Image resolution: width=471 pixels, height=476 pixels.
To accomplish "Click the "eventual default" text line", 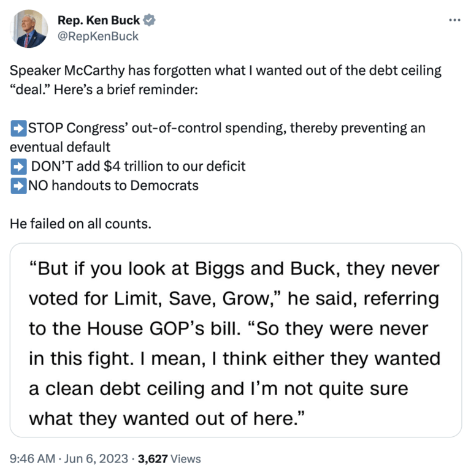I will click(60, 147).
